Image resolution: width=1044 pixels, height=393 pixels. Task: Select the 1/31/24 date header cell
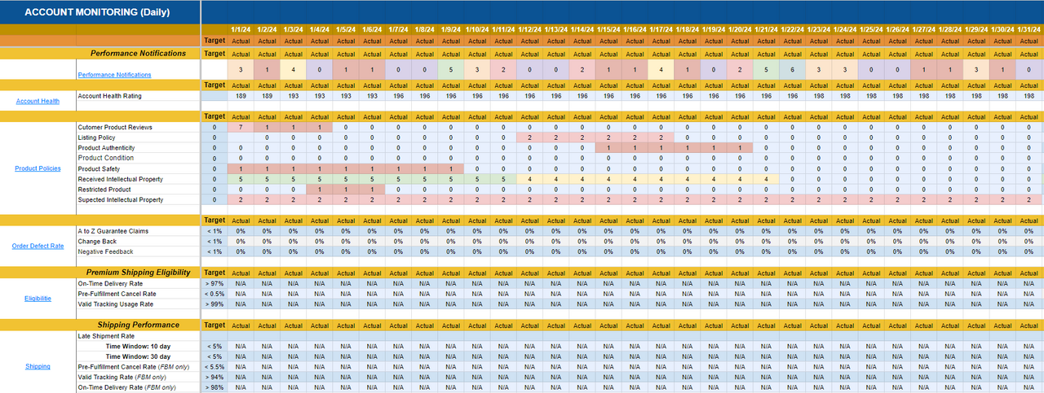(1030, 29)
